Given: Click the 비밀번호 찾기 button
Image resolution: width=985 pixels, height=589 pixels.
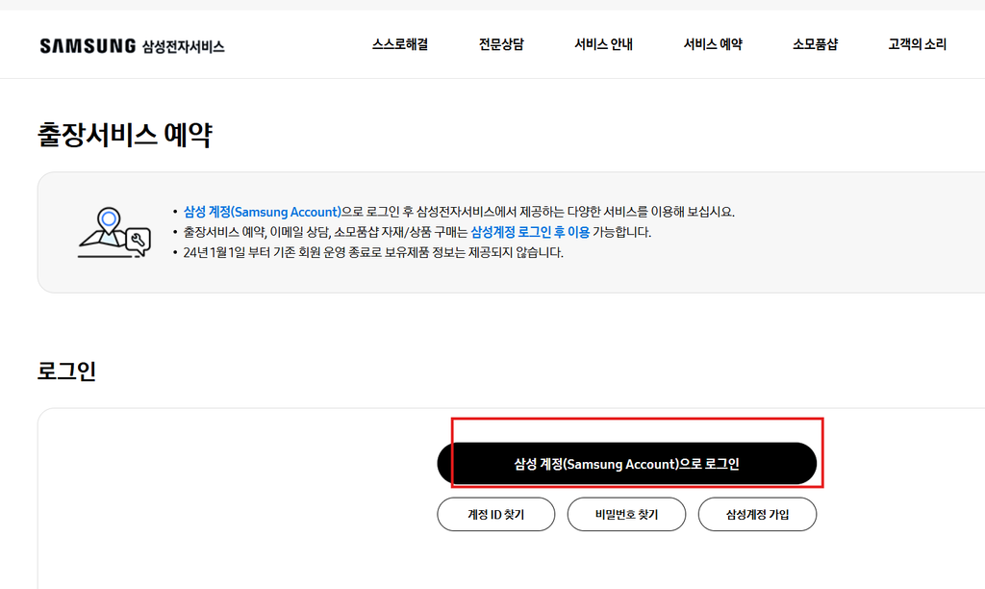Looking at the screenshot, I should (x=626, y=514).
